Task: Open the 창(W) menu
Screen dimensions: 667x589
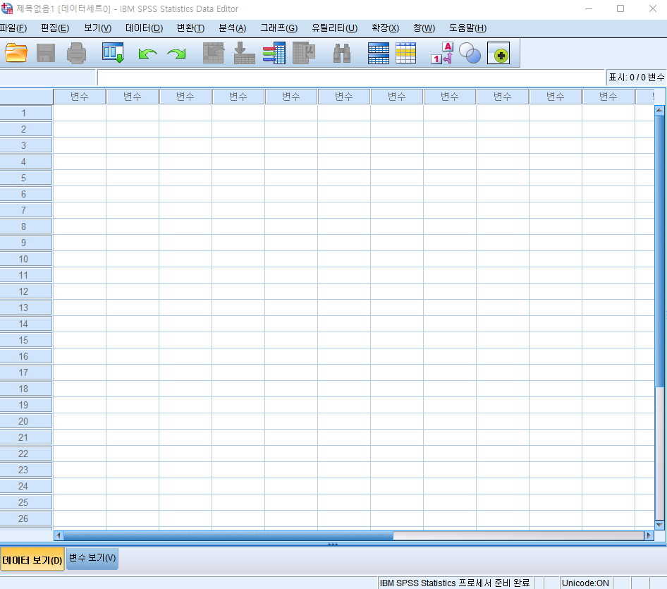Action: [x=424, y=28]
